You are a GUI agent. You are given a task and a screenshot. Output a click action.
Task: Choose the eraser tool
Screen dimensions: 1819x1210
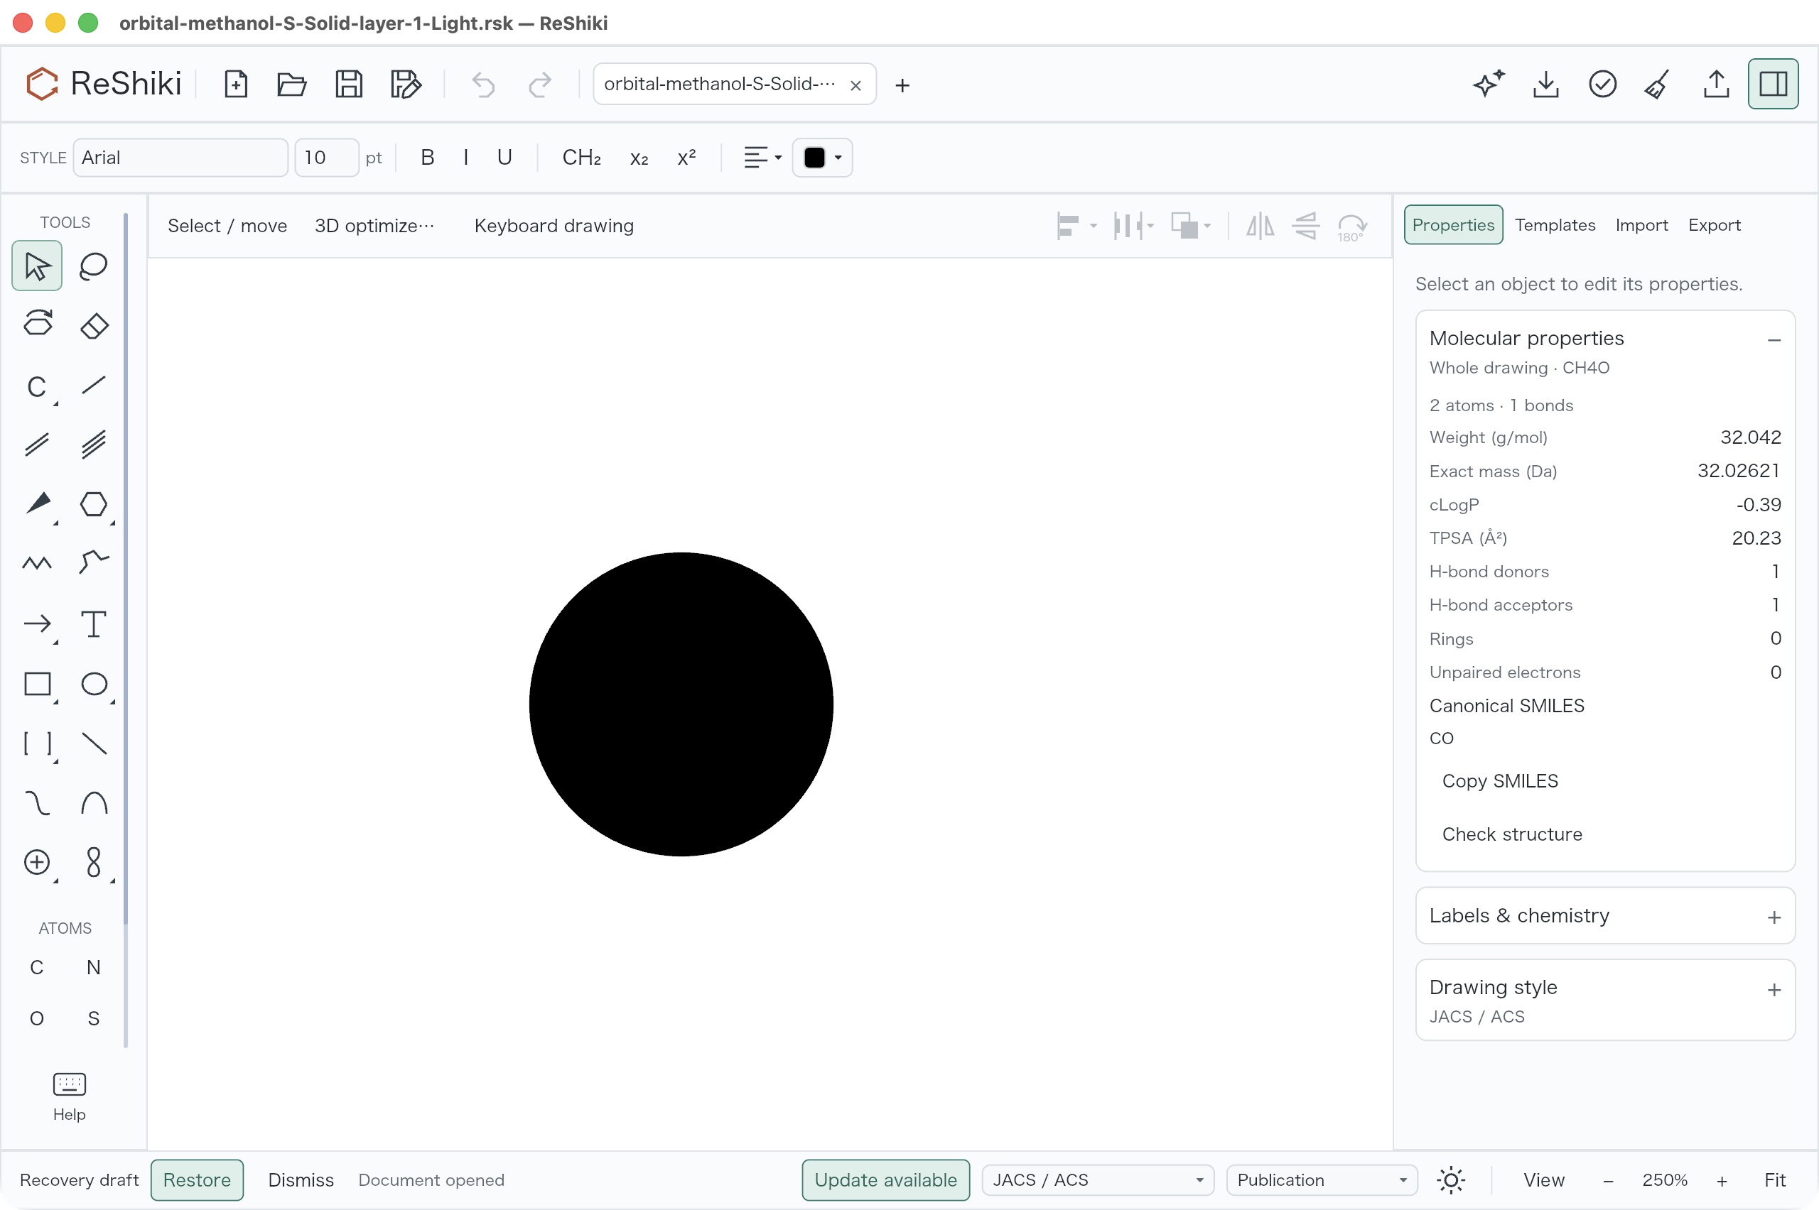93,325
